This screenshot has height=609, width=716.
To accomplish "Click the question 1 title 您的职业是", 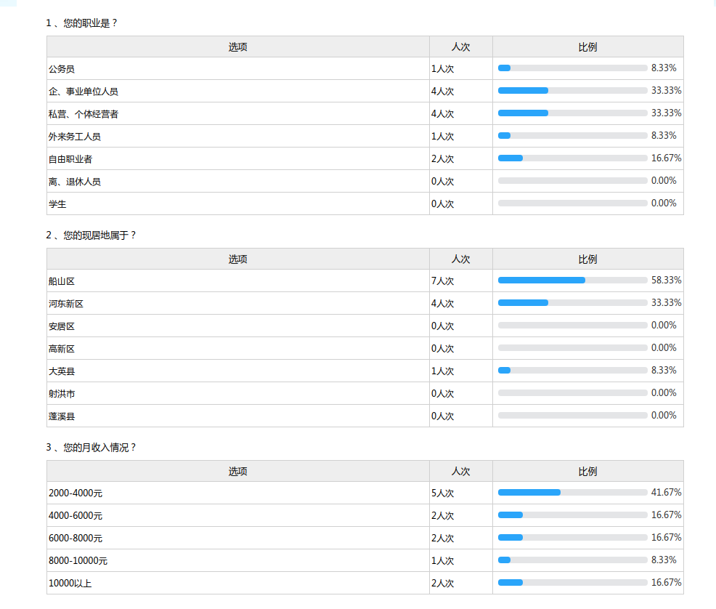I will [x=82, y=23].
